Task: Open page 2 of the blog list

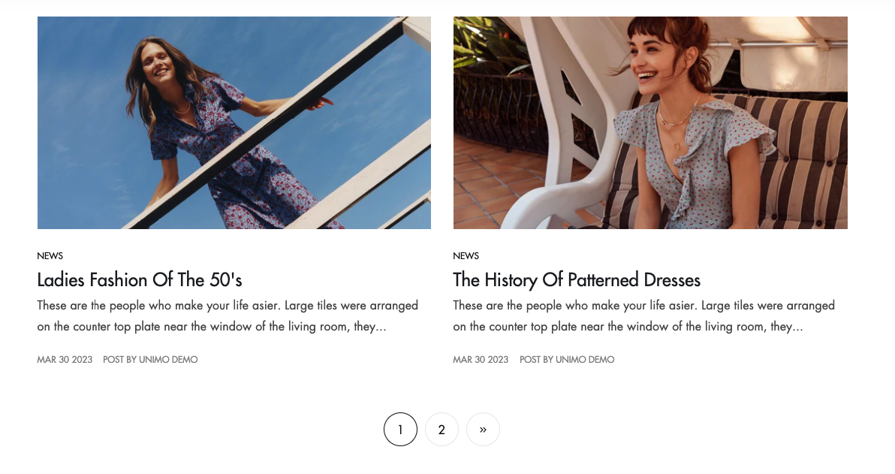Action: click(x=441, y=430)
